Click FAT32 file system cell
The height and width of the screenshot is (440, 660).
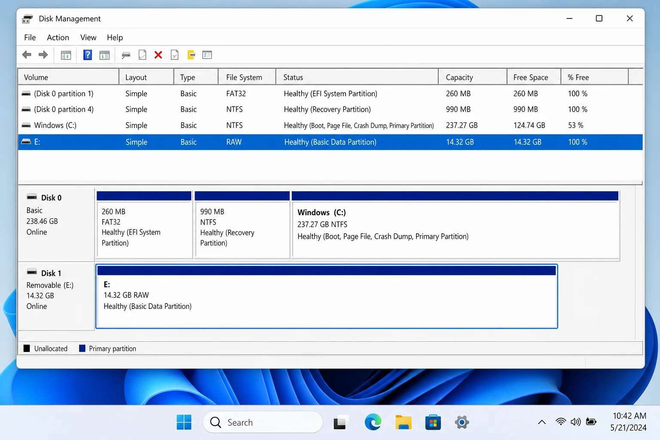[236, 94]
